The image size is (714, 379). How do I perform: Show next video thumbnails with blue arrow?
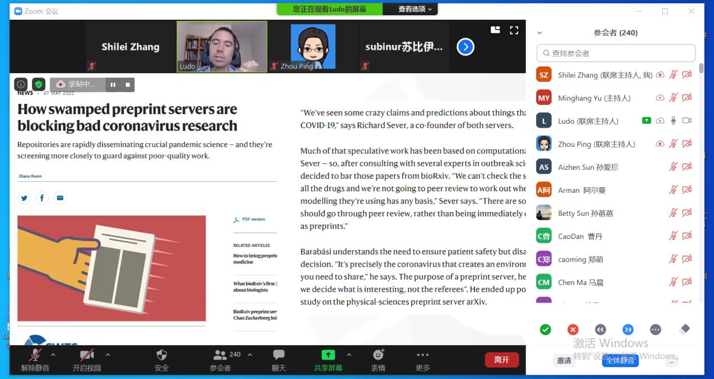[465, 47]
